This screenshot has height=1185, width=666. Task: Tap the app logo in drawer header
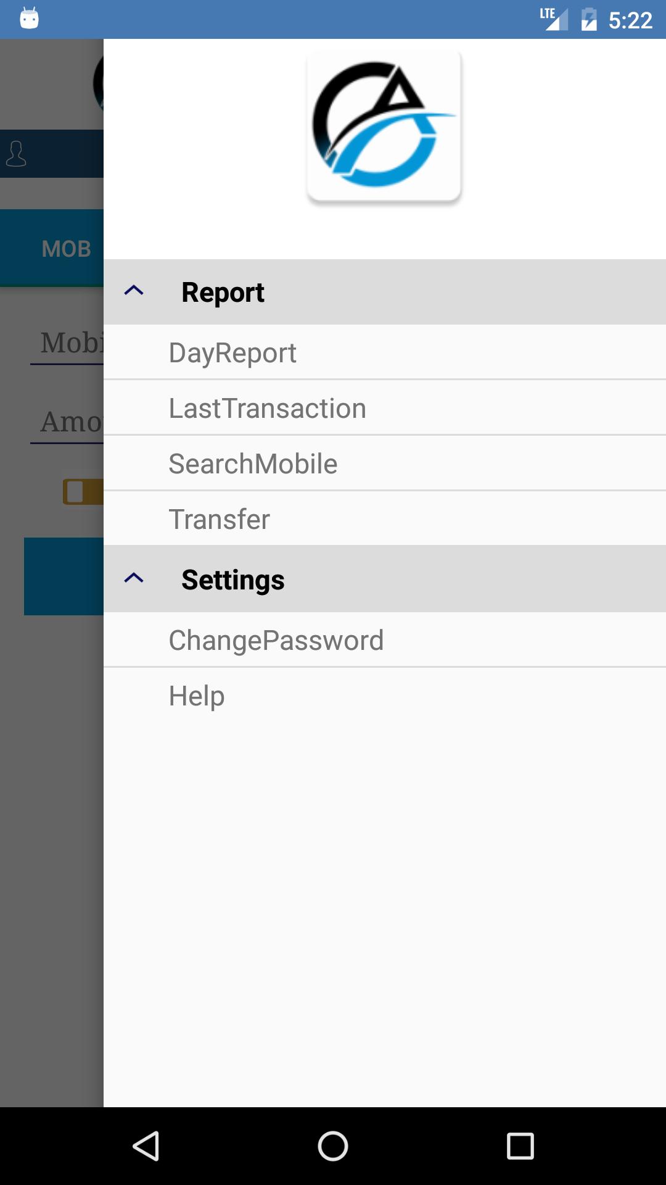coord(384,126)
